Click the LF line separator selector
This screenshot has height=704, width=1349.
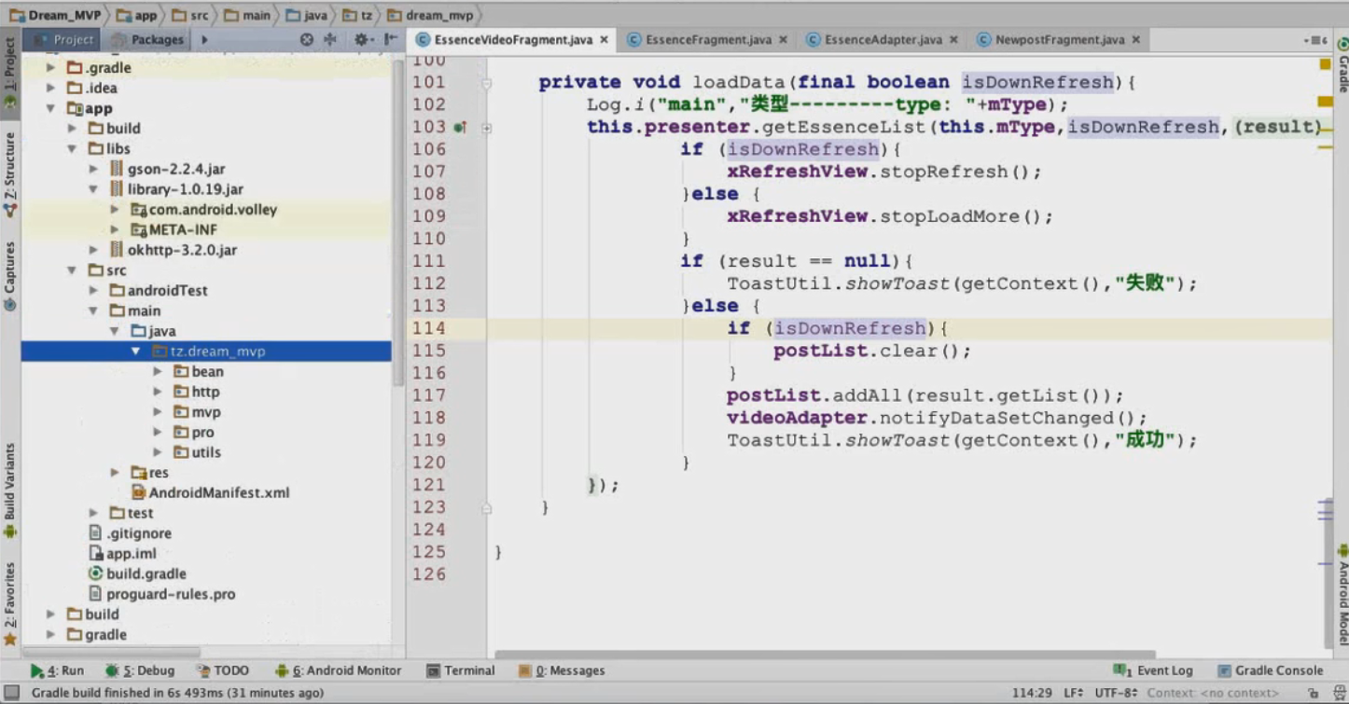click(1074, 693)
